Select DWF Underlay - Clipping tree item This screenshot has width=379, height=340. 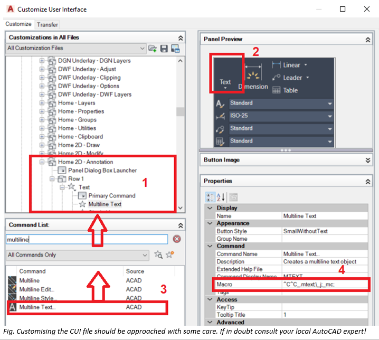point(89,78)
